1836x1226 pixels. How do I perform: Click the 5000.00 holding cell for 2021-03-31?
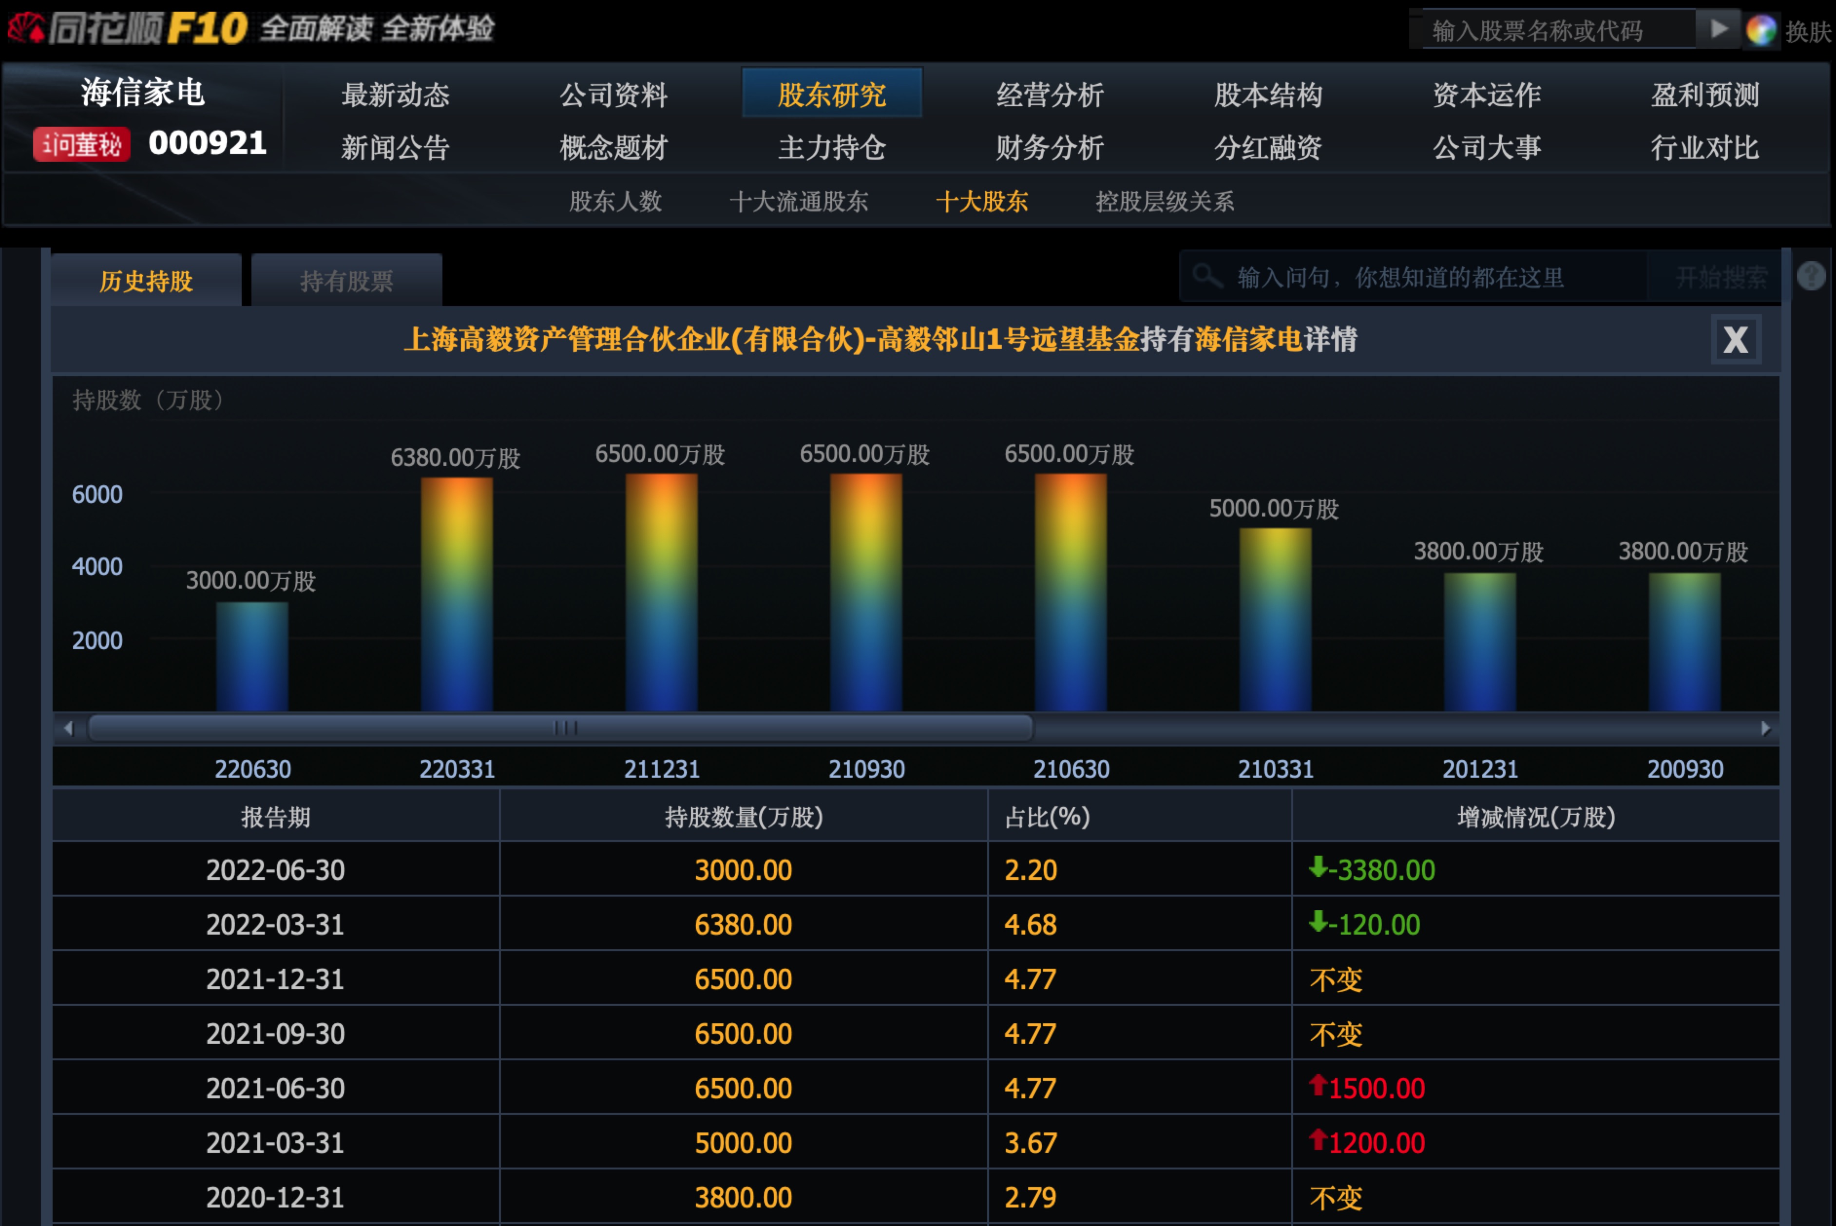coord(743,1143)
